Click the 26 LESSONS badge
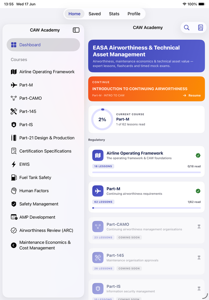 coord(103,268)
